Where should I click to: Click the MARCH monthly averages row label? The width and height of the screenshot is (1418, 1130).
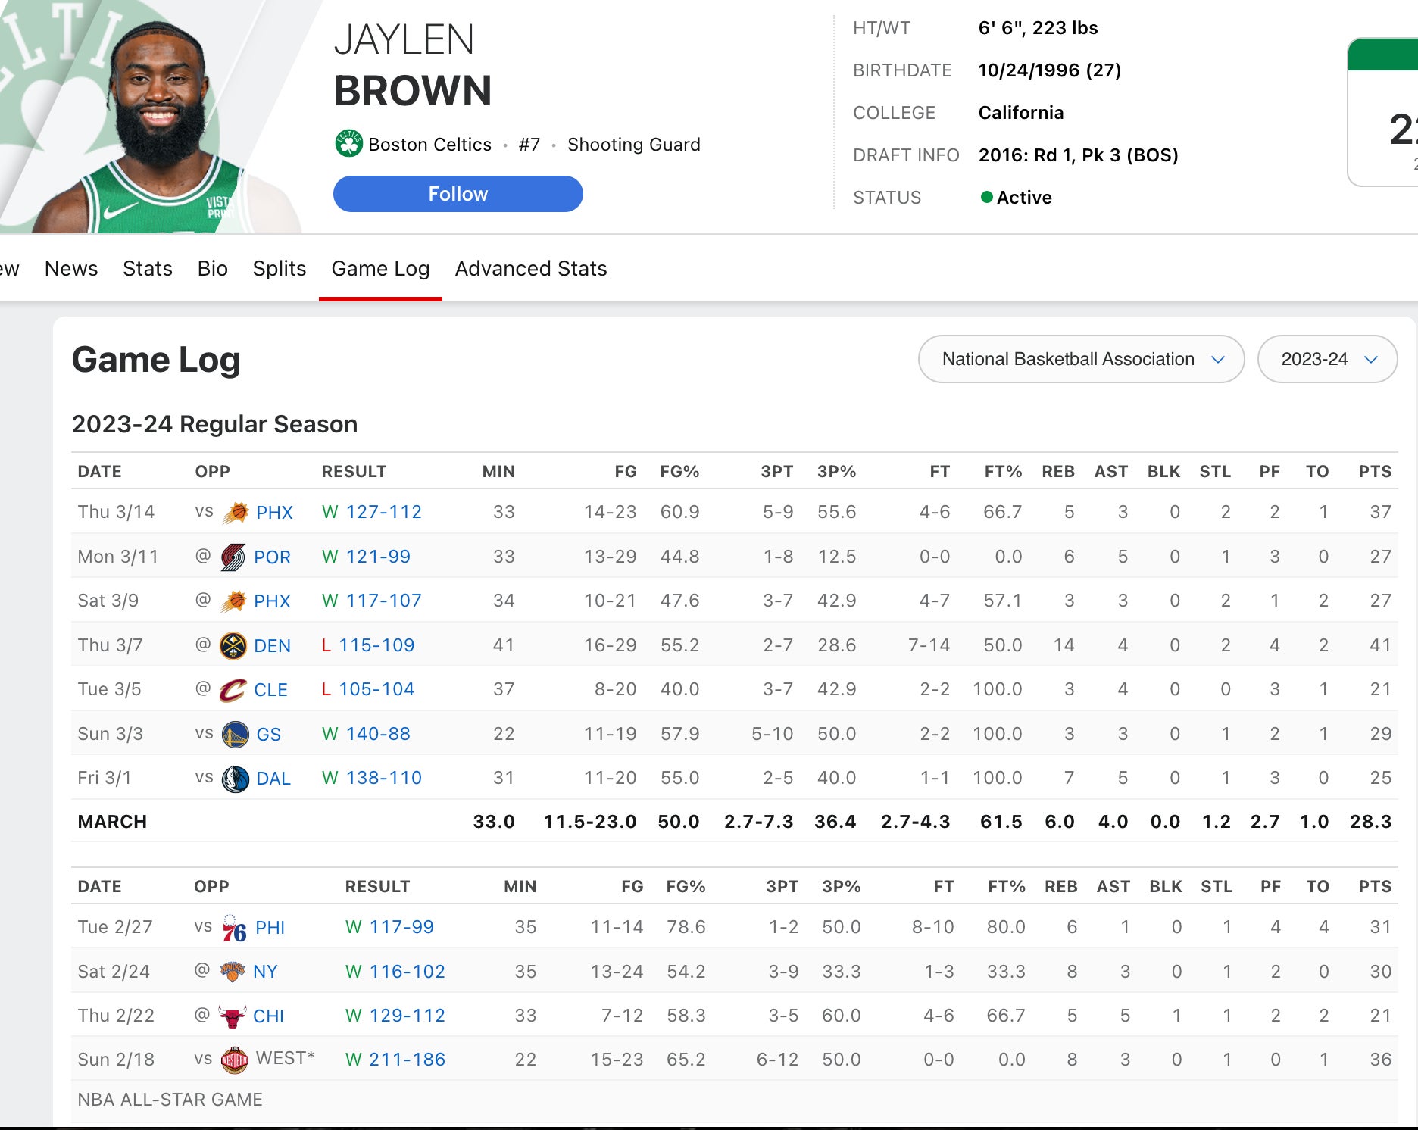tap(112, 822)
